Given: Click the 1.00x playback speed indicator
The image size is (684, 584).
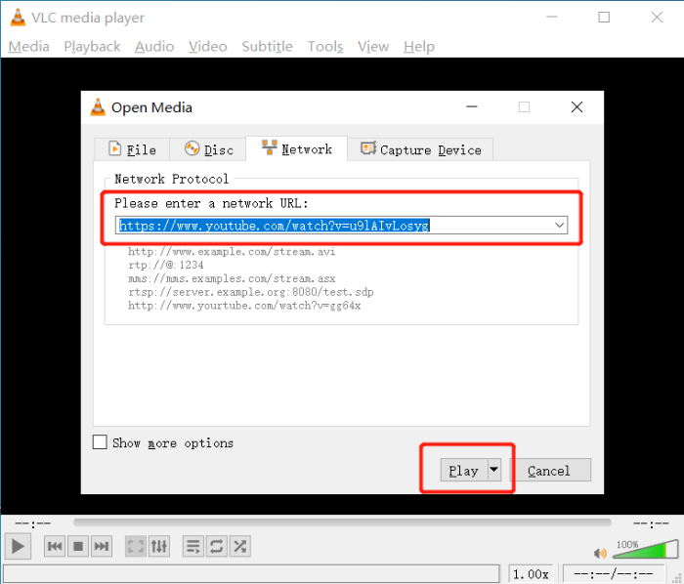Looking at the screenshot, I should point(531,573).
